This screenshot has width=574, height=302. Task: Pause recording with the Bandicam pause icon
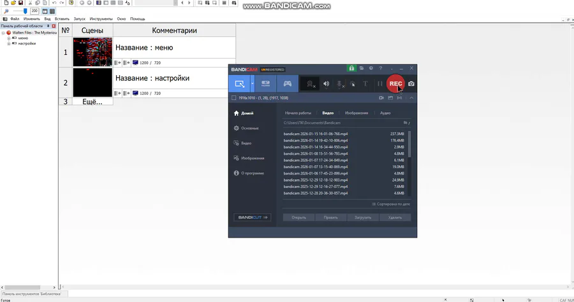tap(380, 83)
